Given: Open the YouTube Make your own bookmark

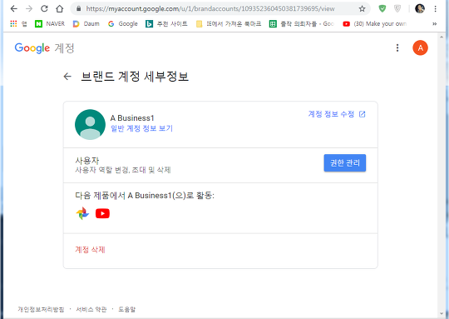Looking at the screenshot, I should click(374, 24).
